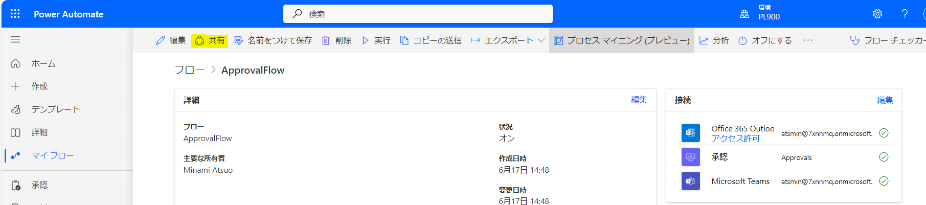The height and width of the screenshot is (205, 926).
Task: Choose Save As (名前をつけて保存)
Action: point(273,40)
